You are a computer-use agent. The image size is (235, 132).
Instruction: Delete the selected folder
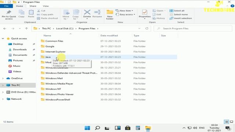pyautogui.click(x=87, y=14)
